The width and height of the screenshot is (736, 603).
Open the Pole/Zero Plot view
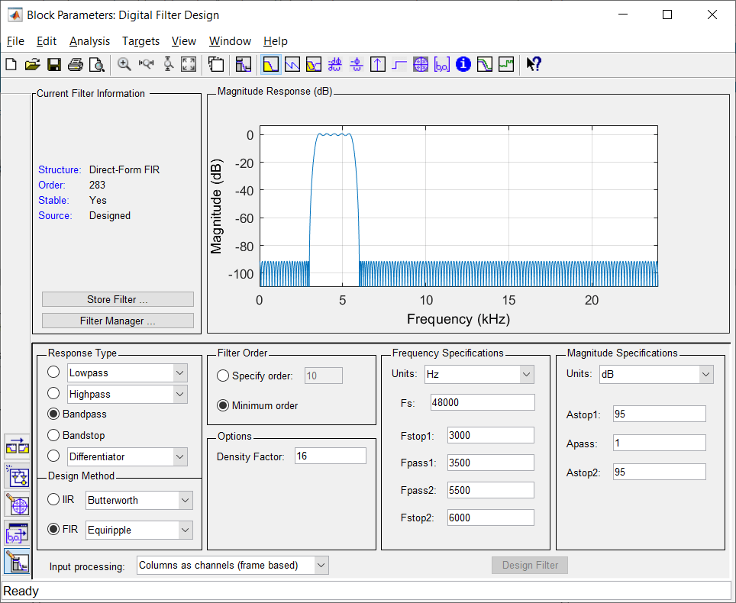[x=421, y=65]
